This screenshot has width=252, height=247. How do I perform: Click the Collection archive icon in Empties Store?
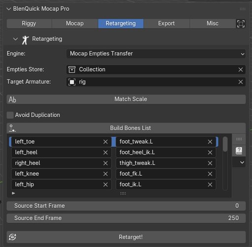coord(72,69)
